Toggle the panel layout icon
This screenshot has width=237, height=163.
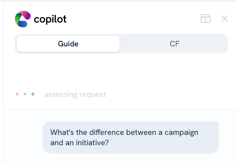(205, 19)
